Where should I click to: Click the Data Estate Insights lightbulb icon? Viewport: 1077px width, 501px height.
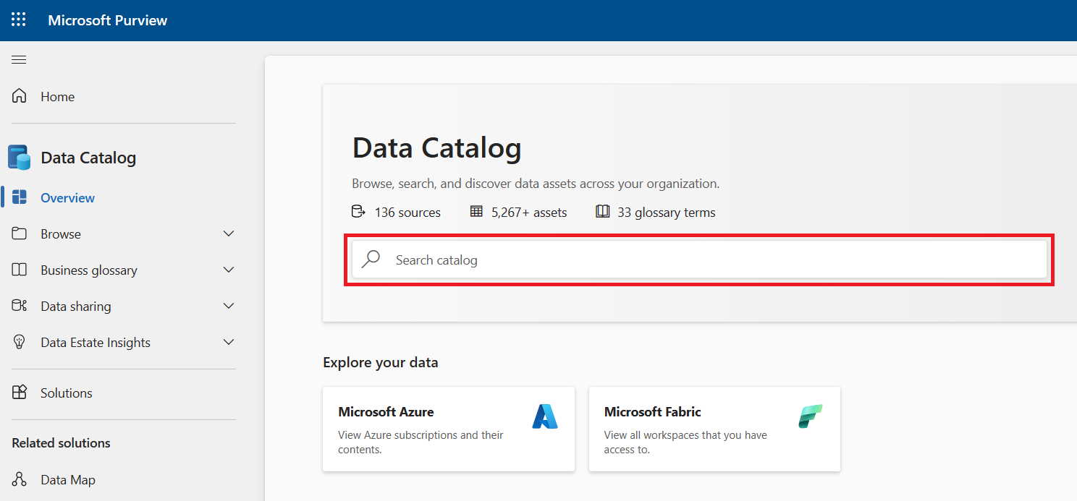pos(20,342)
